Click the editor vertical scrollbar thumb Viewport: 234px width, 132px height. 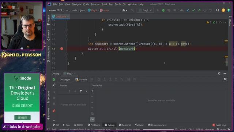pyautogui.click(x=227, y=62)
